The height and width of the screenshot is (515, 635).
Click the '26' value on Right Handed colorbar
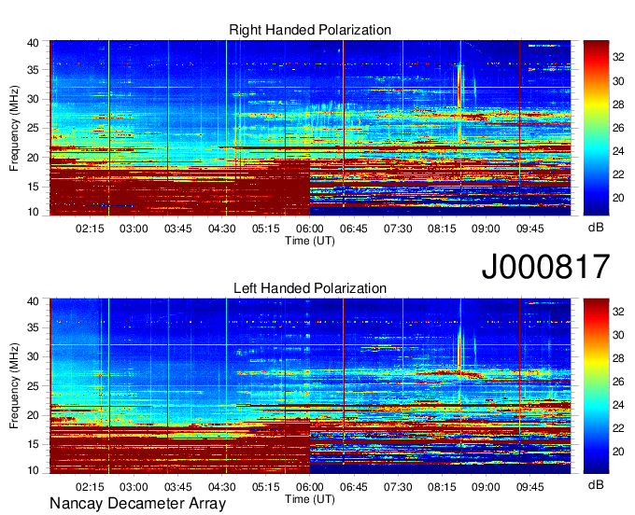[x=618, y=128]
